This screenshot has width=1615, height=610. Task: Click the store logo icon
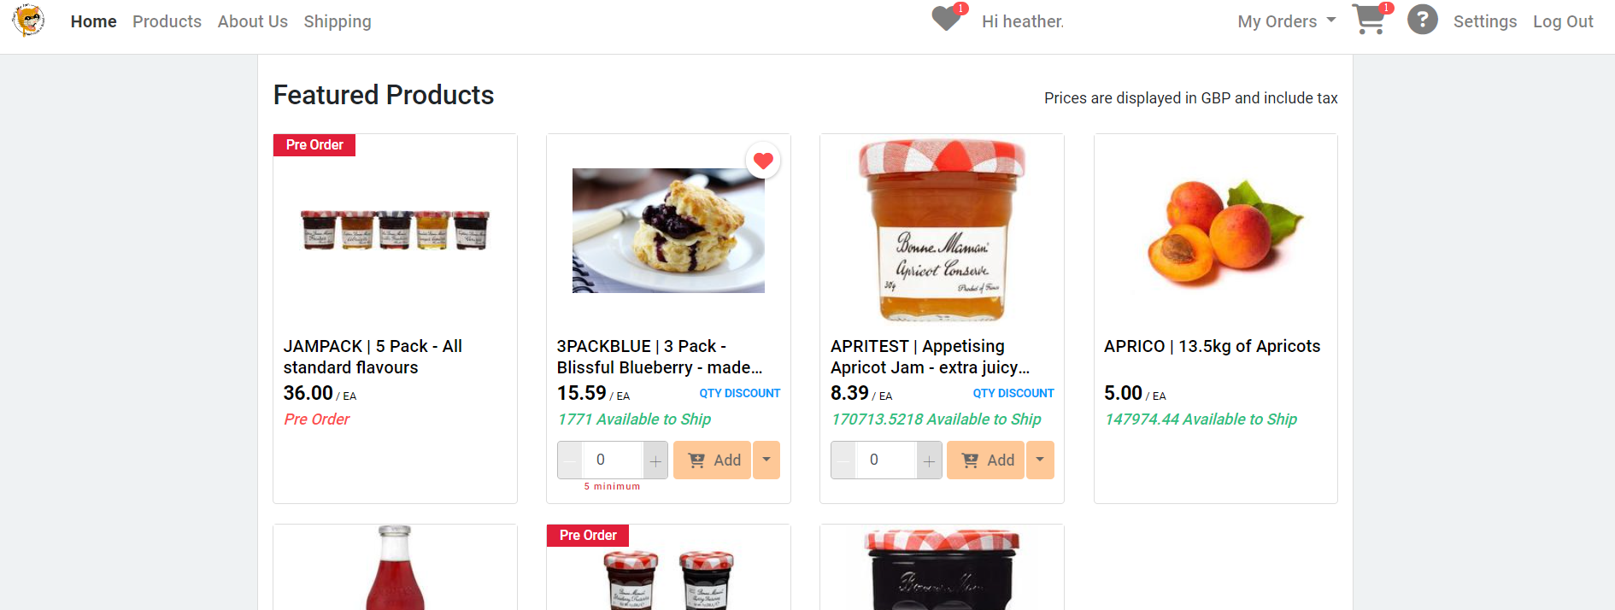(x=29, y=20)
